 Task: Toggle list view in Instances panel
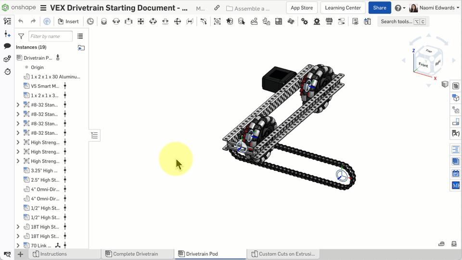point(80,36)
